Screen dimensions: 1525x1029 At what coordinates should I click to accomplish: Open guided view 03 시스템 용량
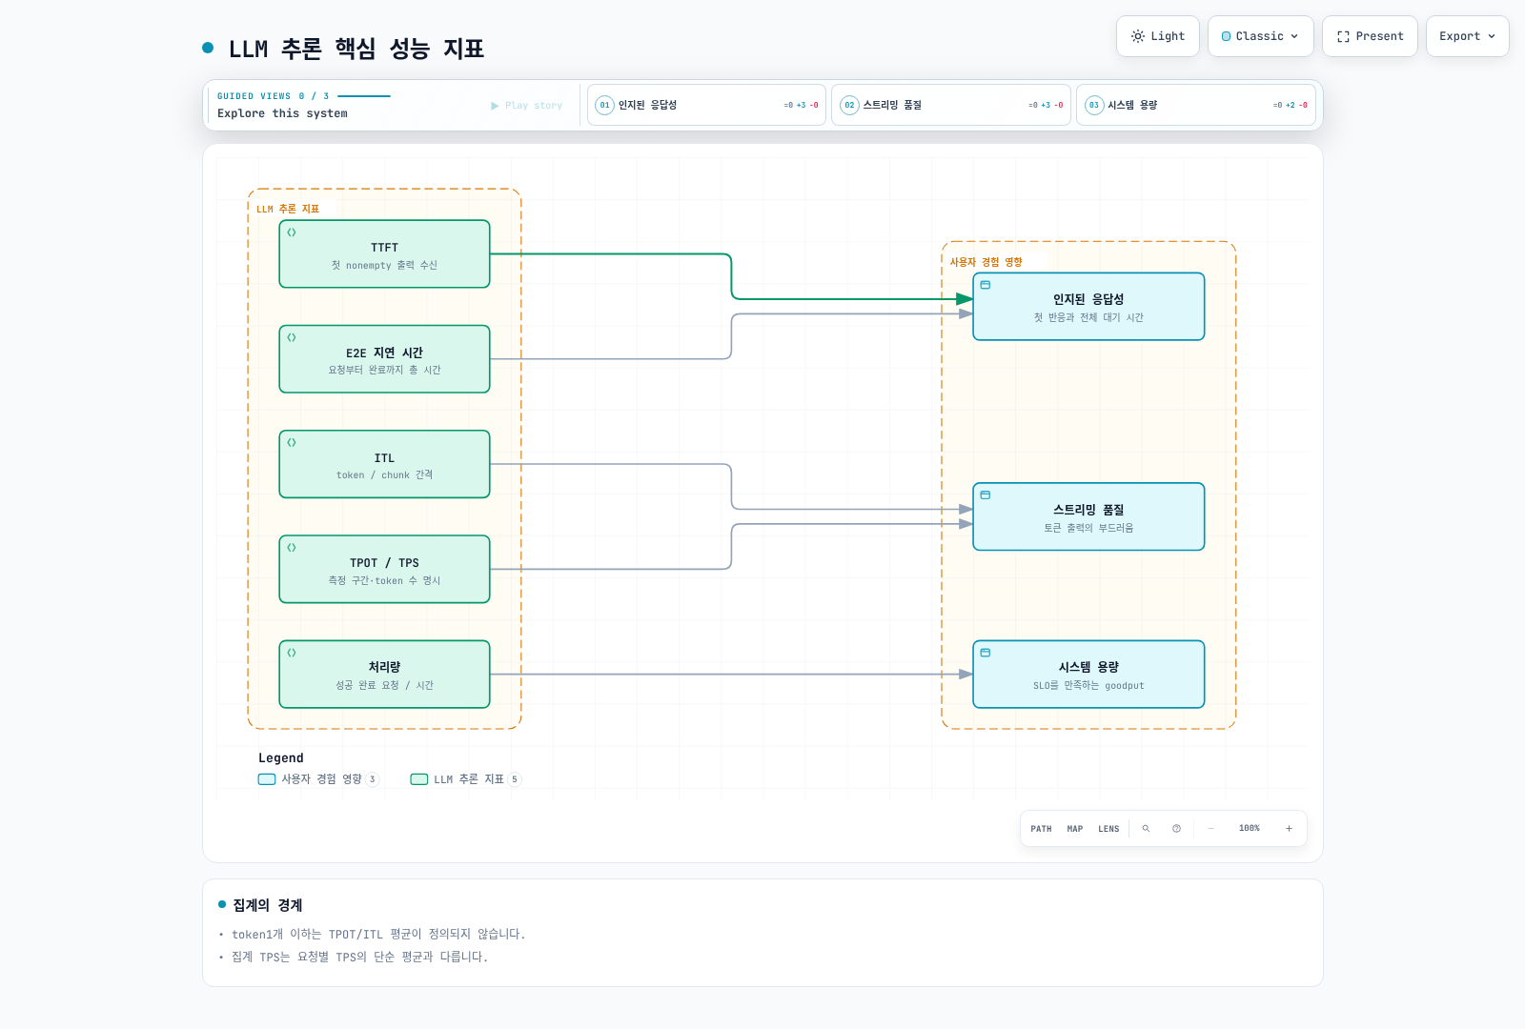[1195, 105]
